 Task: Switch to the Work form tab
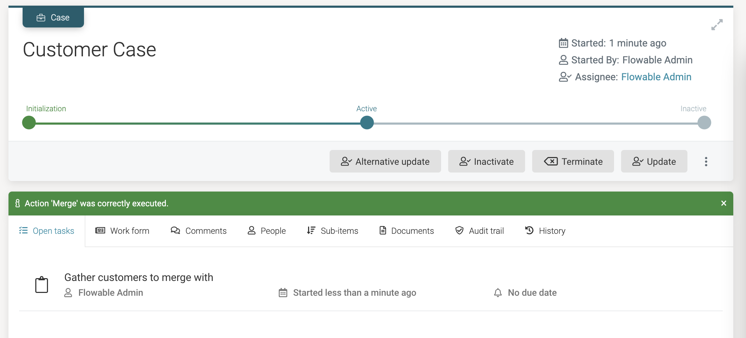point(122,231)
